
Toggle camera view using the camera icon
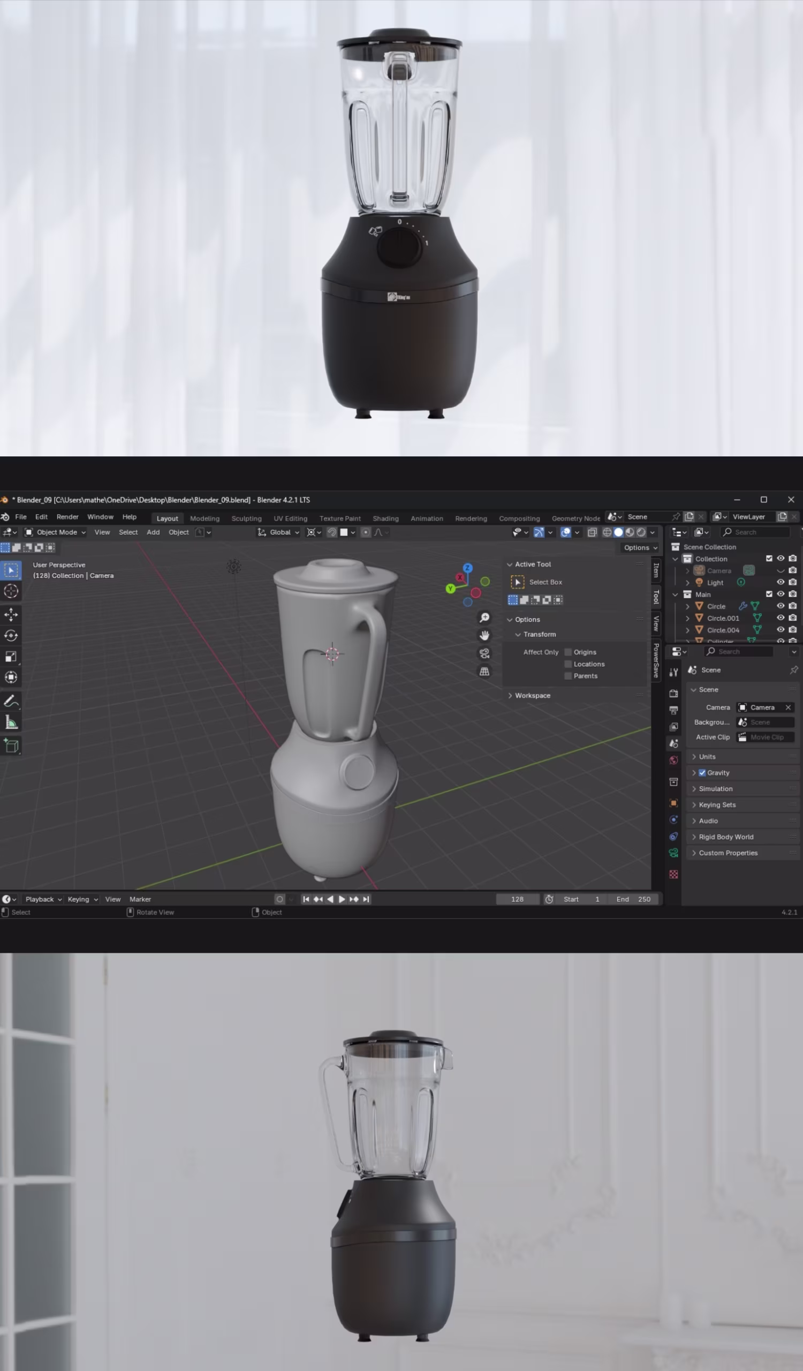(484, 653)
